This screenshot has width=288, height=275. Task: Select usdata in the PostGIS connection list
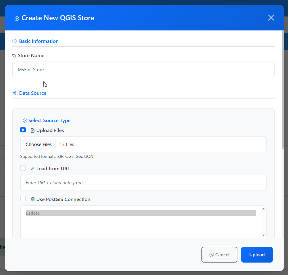[141, 213]
